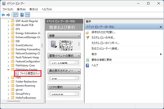This screenshot has height=109, width=164.
Task: Select the FailoverClustering folder icon
Action: 13,53
